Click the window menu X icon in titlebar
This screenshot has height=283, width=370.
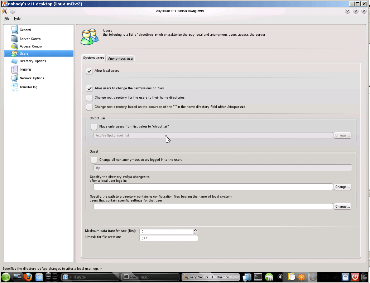(x=5, y=11)
